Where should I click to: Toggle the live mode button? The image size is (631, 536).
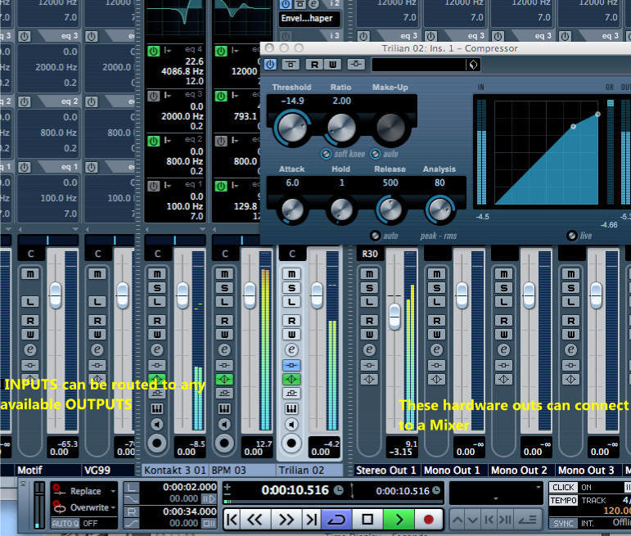click(572, 236)
